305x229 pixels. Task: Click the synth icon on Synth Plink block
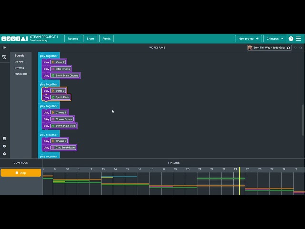[53, 97]
